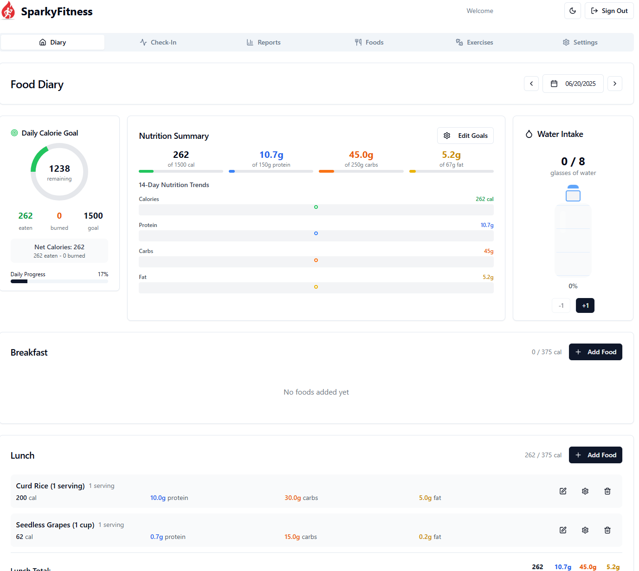Click the Fat trend data point

pos(316,287)
